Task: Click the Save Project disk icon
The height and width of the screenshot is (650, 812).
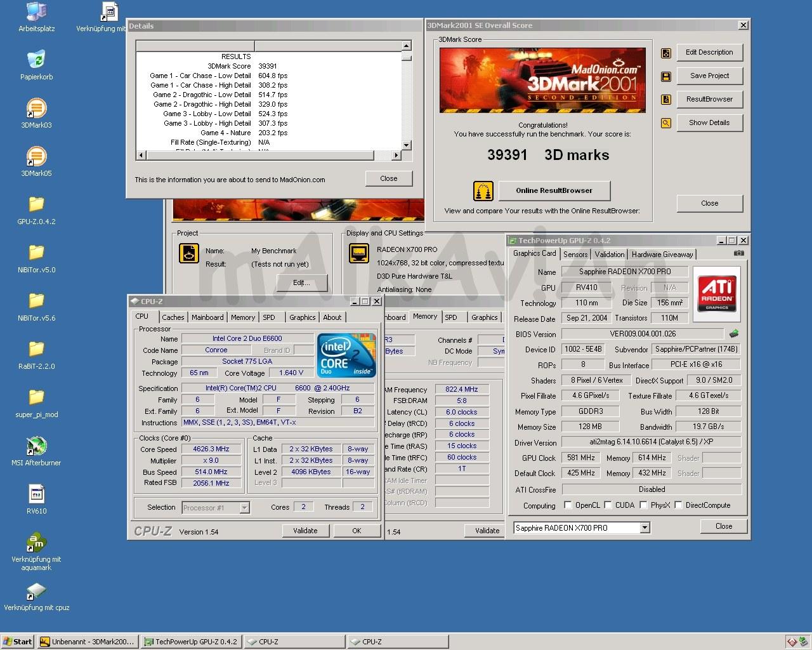Action: (x=666, y=77)
